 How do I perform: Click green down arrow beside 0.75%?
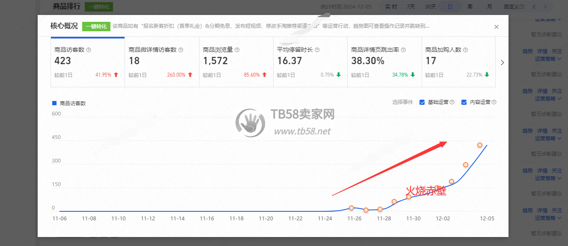(338, 75)
